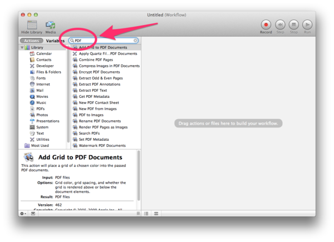Click the Presentations Keynote icon
Viewport: 334px width, 242px height.
[32, 121]
